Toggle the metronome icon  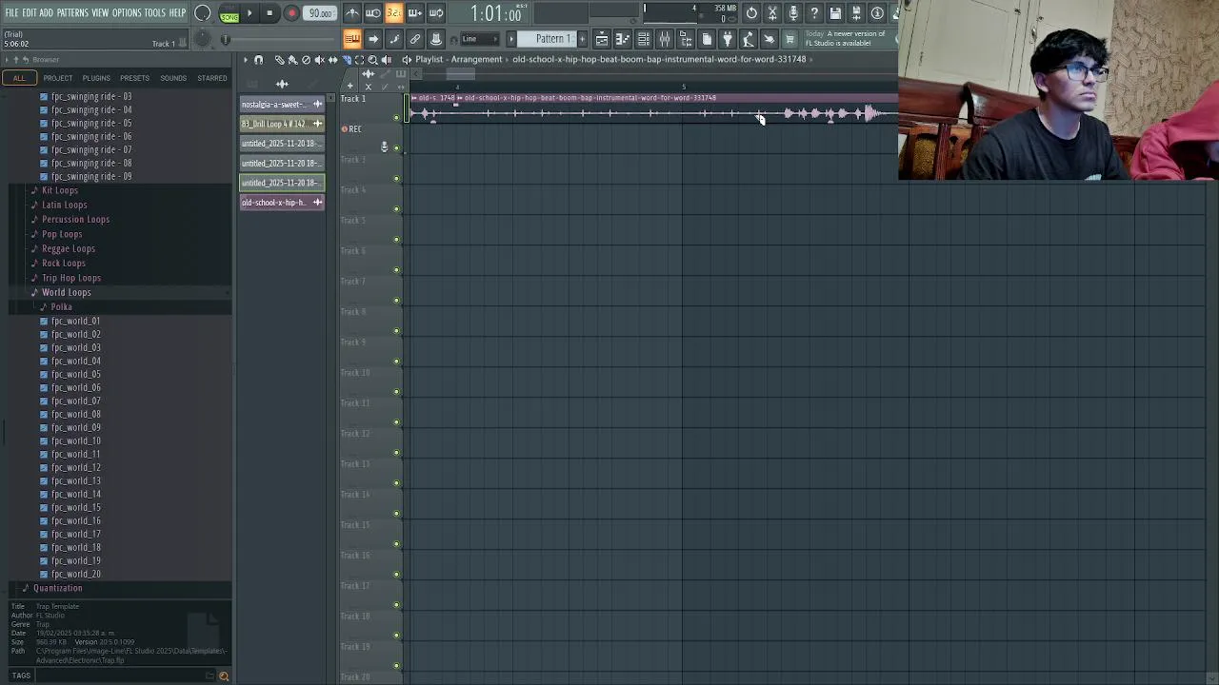coord(352,13)
